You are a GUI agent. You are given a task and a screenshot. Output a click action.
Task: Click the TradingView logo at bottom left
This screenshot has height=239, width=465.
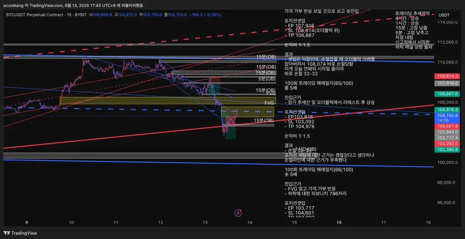pyautogui.click(x=20, y=233)
